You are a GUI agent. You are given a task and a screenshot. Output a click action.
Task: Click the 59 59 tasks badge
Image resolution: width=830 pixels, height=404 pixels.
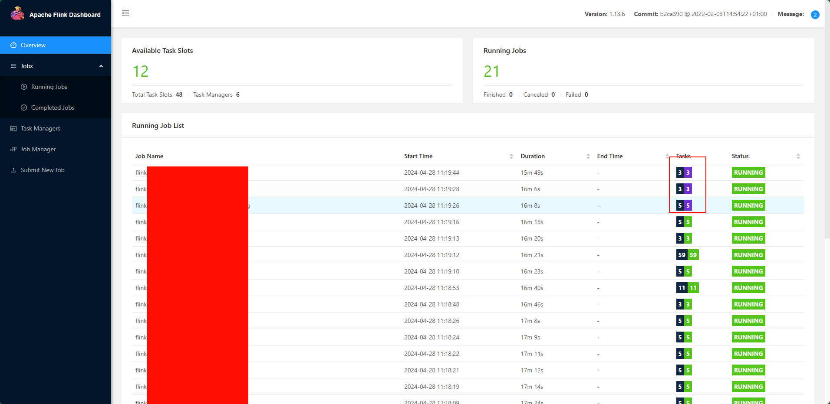click(688, 255)
